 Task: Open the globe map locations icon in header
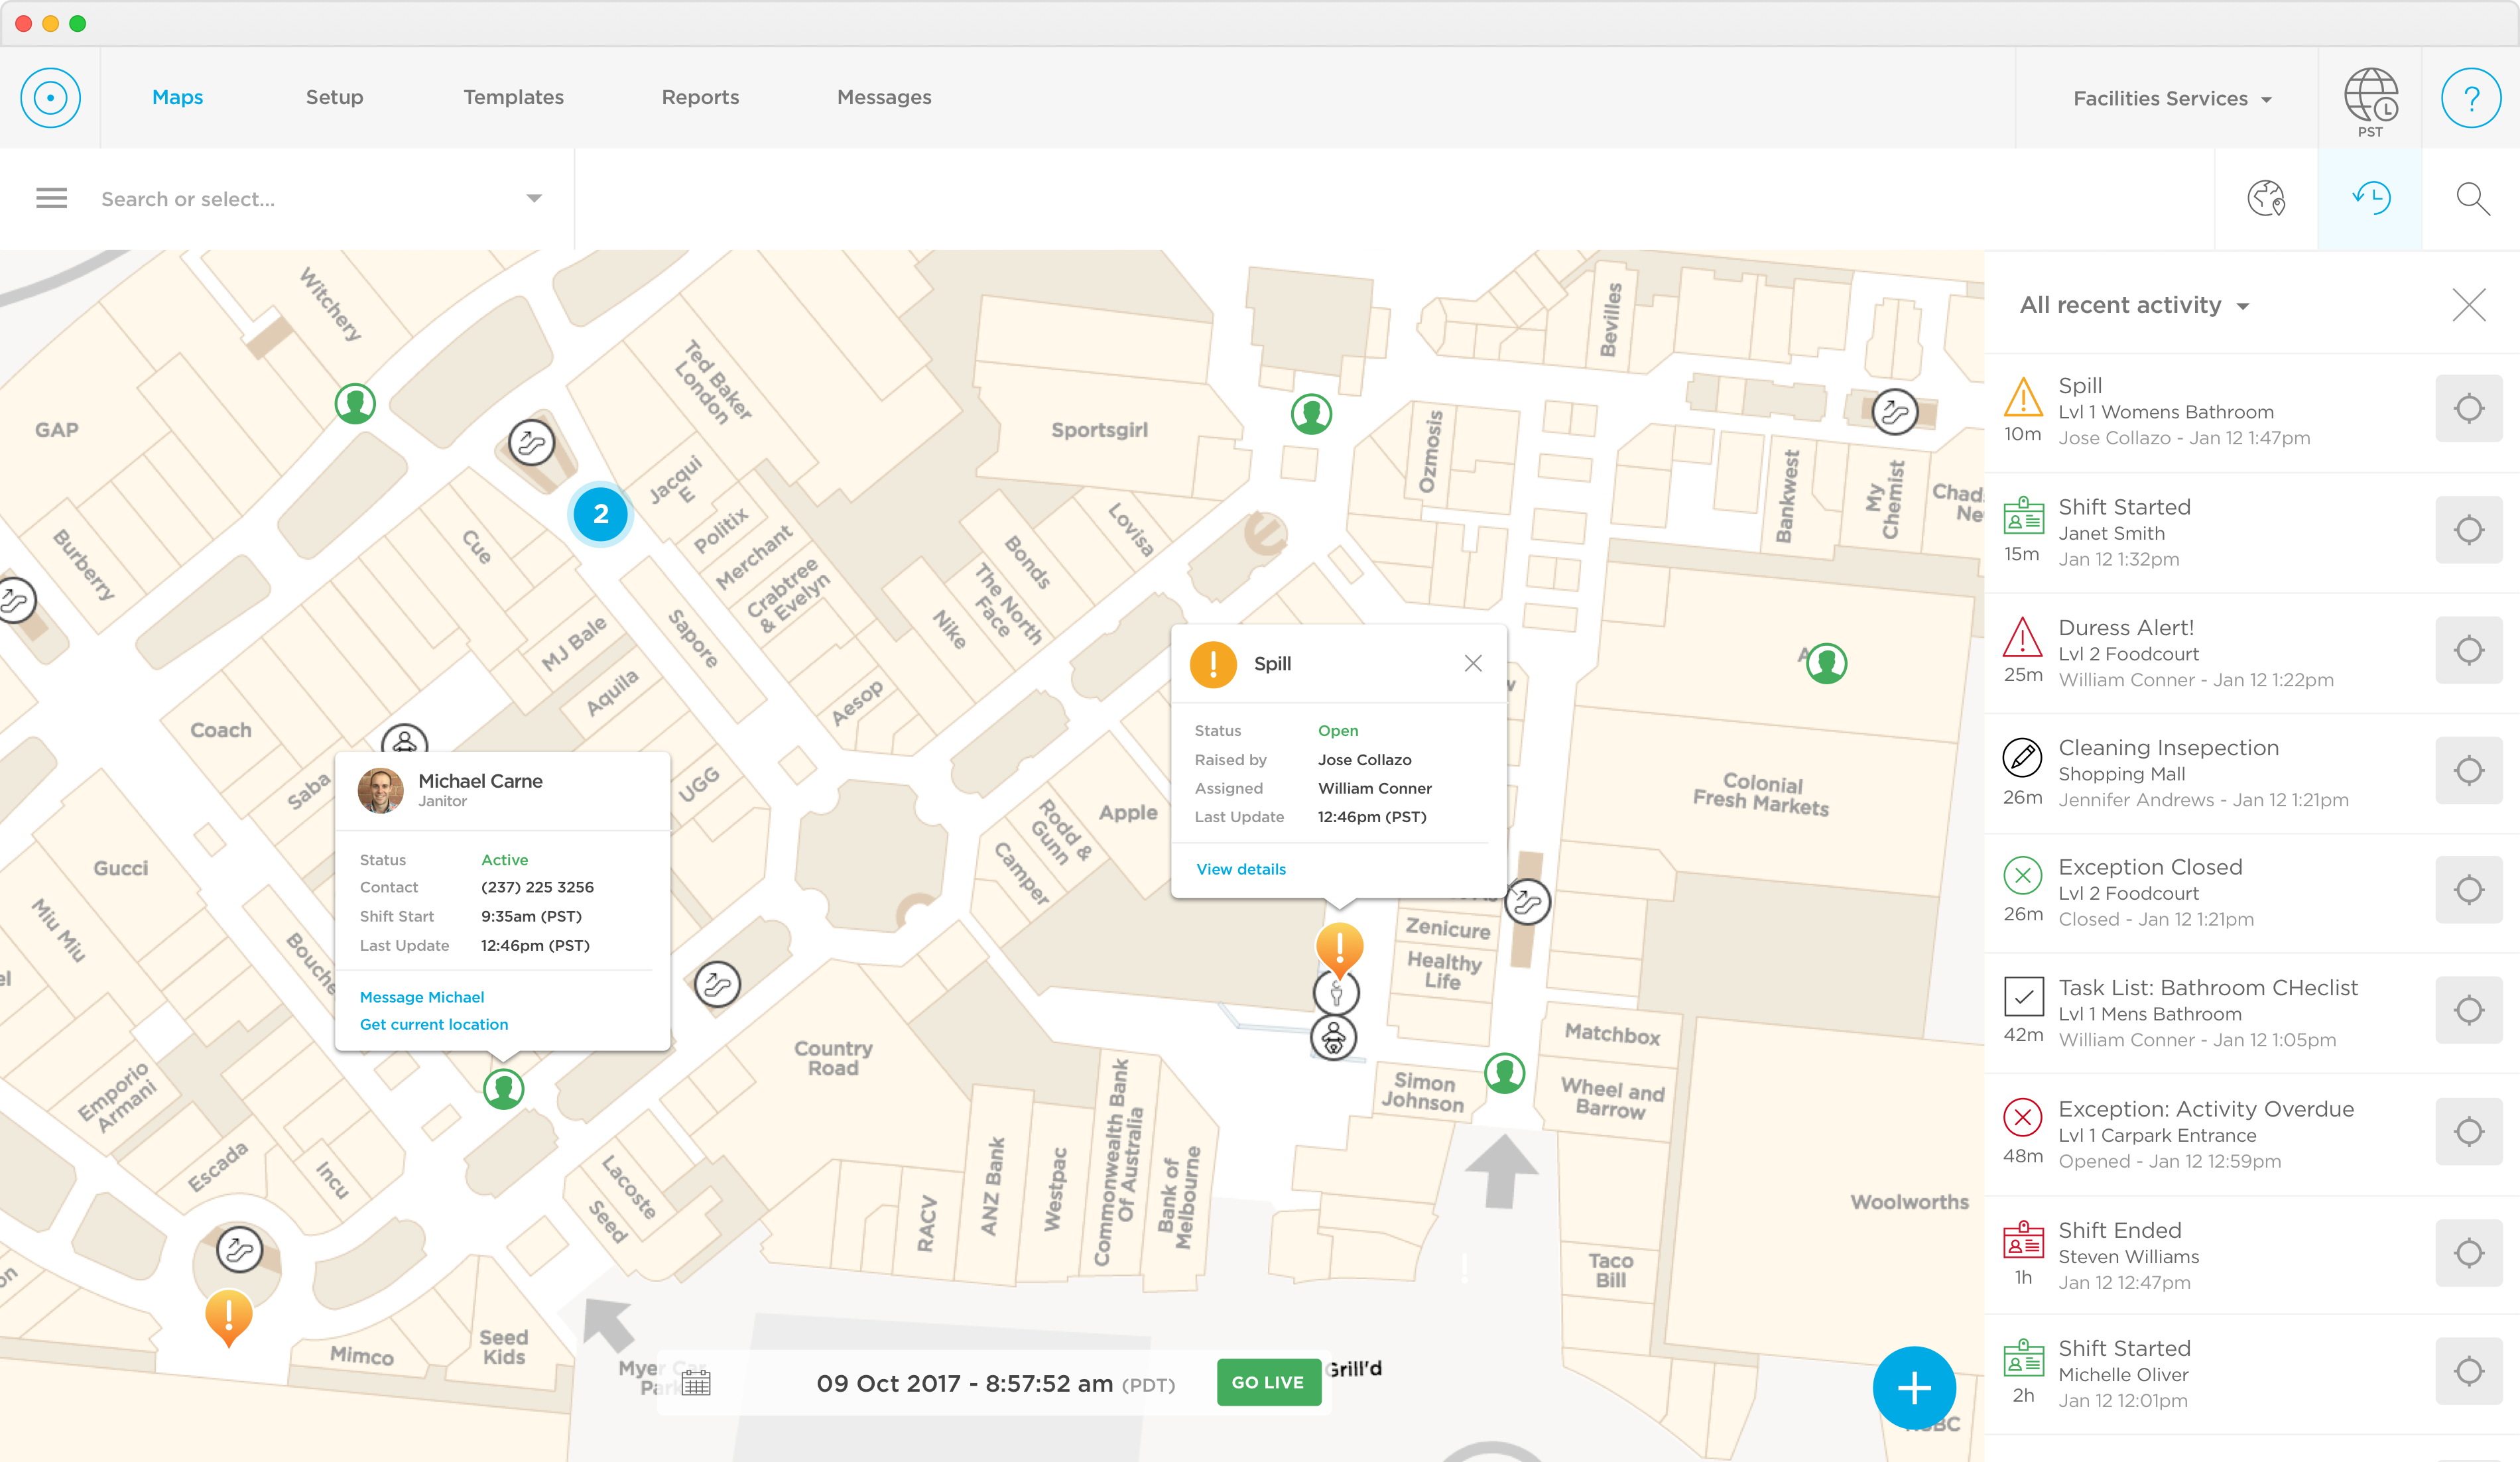pyautogui.click(x=2266, y=199)
